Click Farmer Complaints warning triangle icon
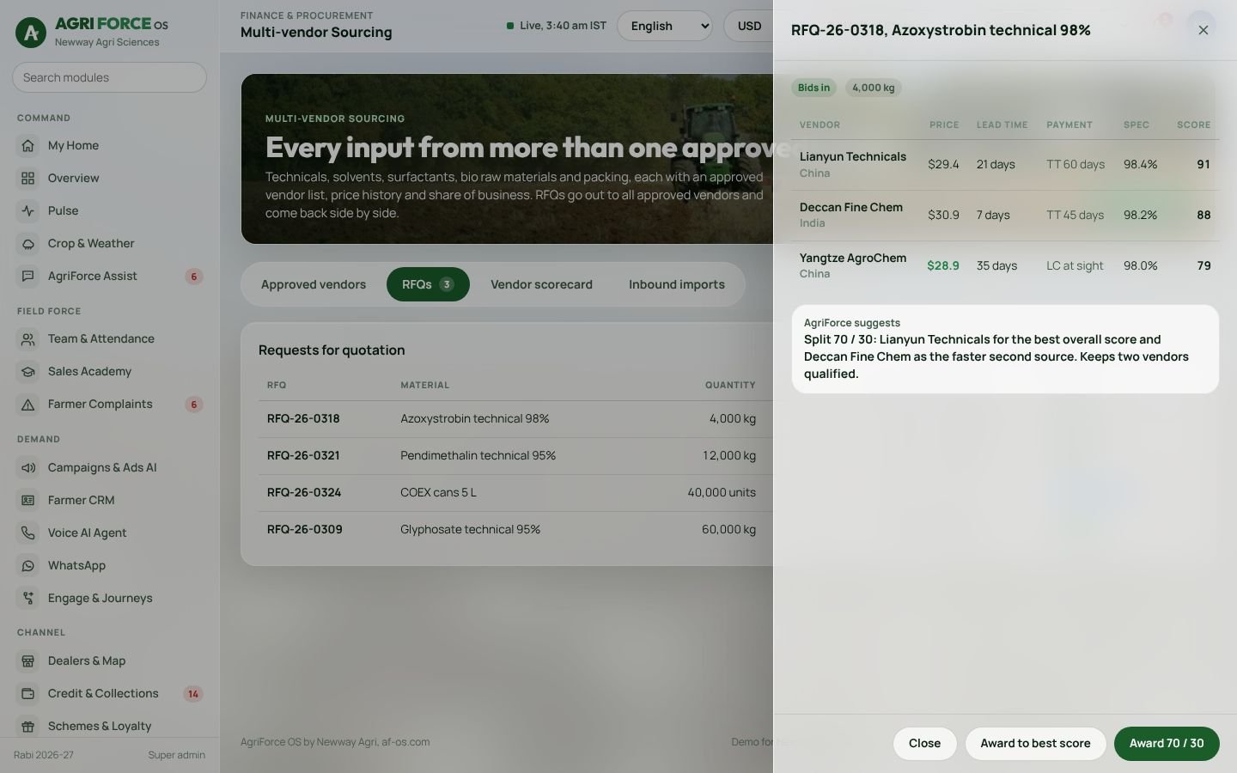The image size is (1237, 773). 28,405
